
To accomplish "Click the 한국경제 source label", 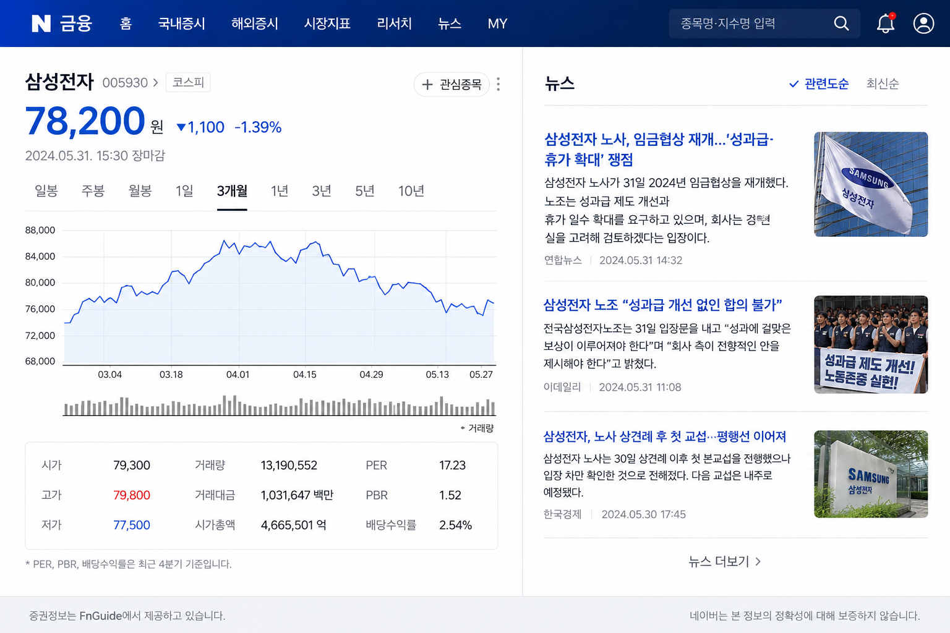I will 562,514.
